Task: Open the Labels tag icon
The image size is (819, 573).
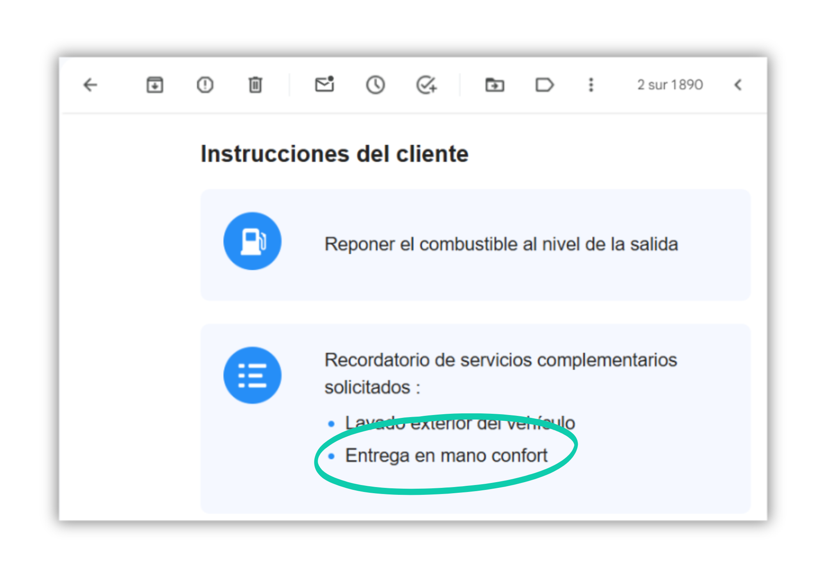Action: (x=545, y=85)
